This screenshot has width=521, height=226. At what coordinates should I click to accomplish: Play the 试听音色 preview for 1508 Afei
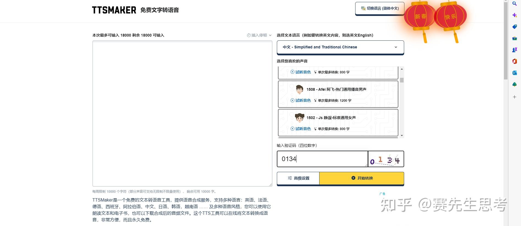301,100
